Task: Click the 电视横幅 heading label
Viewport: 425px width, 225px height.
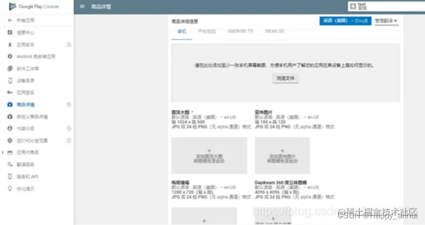Action: 180,183
